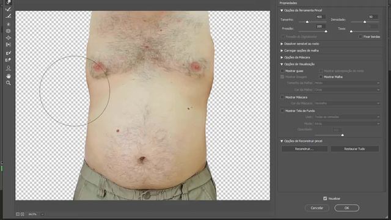
Task: Click the Cancelar button
Action: click(316, 208)
